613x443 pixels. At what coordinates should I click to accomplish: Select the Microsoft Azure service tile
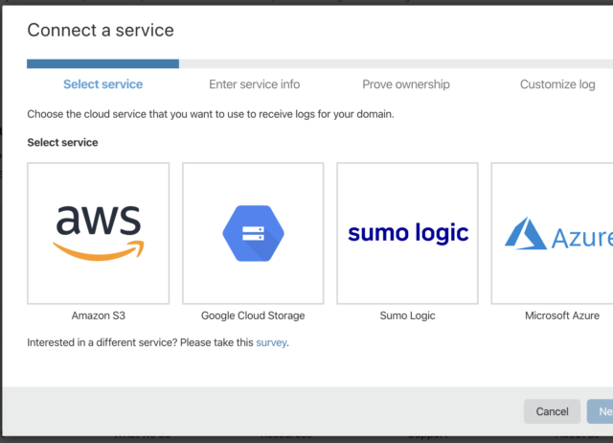pyautogui.click(x=552, y=233)
